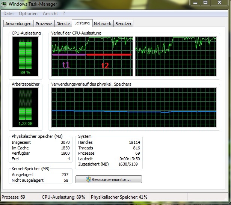The height and width of the screenshot is (205, 231).
Task: Click the Handles value 18114
Action: pos(134,142)
